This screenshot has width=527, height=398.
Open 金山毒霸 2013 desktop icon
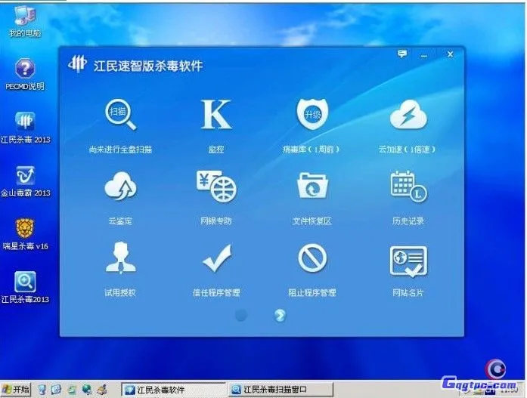point(25,181)
